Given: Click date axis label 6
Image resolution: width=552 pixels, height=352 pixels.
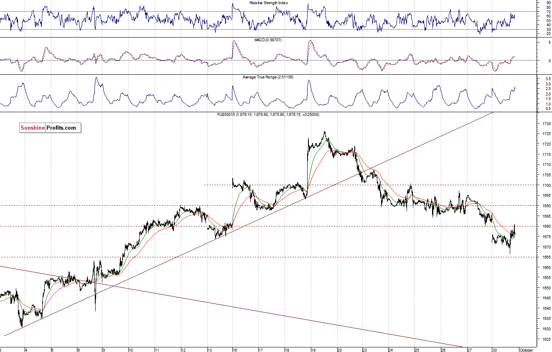Looking at the screenshot, I should click(x=78, y=350).
